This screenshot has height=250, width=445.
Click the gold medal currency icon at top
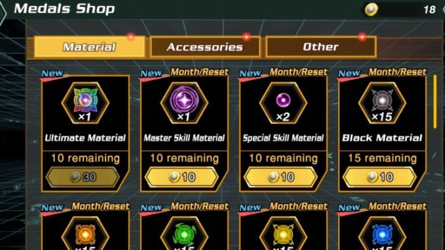pos(371,10)
